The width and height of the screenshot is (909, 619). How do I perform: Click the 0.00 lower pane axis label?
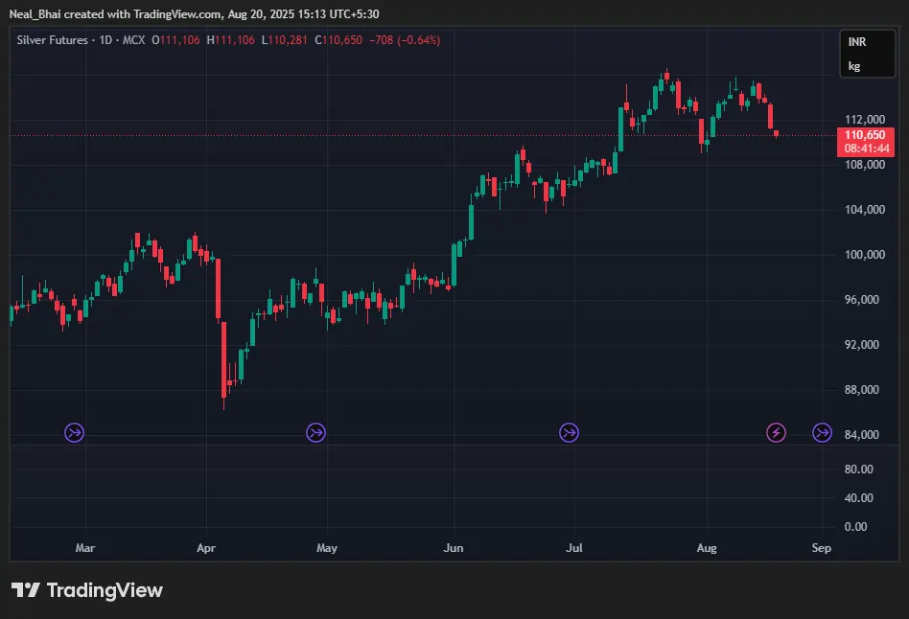pyautogui.click(x=855, y=527)
